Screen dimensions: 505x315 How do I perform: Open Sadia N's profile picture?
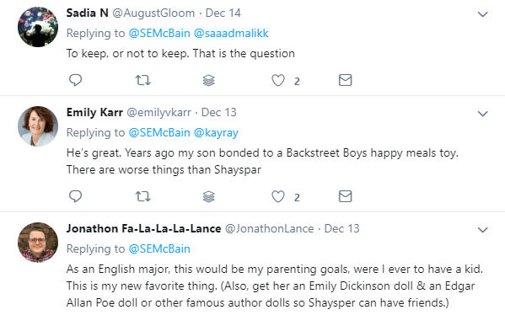(x=38, y=27)
